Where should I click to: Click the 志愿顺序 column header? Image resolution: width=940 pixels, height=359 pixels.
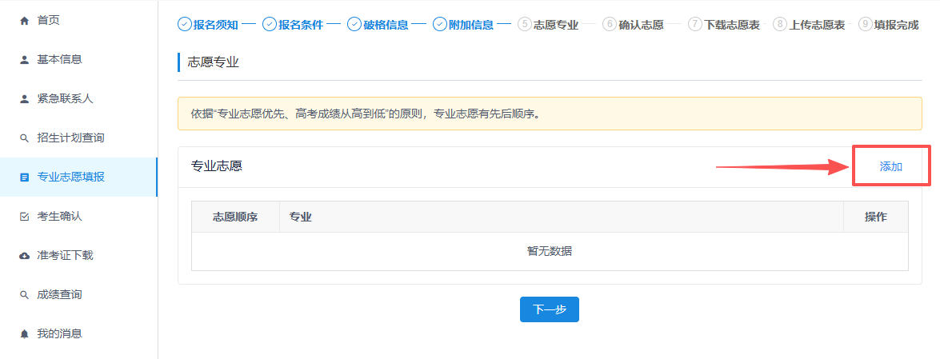click(235, 217)
